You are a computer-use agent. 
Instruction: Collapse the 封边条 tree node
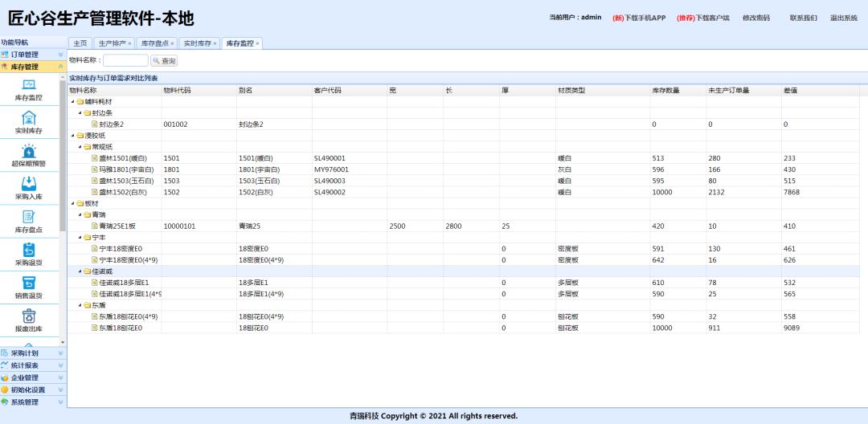(x=80, y=112)
